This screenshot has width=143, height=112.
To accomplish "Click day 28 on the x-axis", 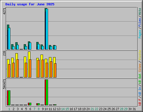I will (x=121, y=109).
